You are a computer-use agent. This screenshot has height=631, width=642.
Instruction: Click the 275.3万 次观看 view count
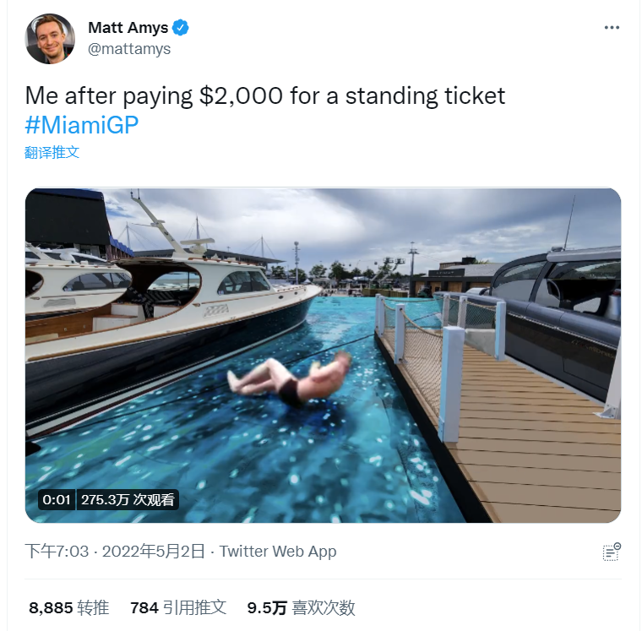127,499
